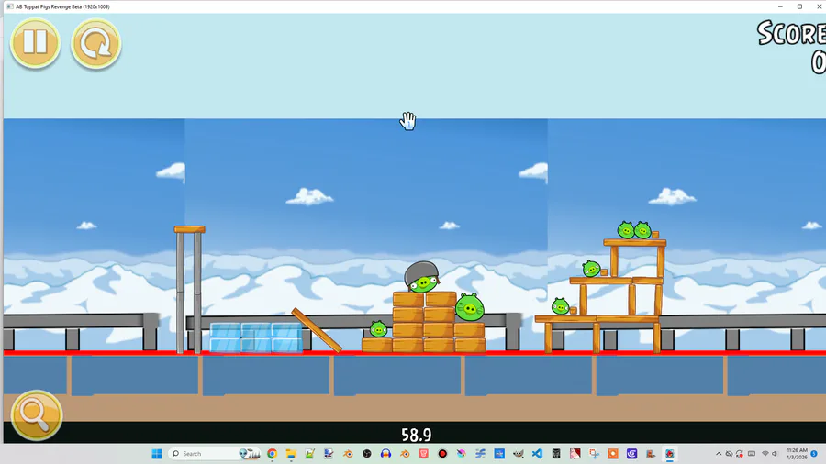This screenshot has width=826, height=464.
Task: Show hidden system tray icons
Action: tap(719, 454)
